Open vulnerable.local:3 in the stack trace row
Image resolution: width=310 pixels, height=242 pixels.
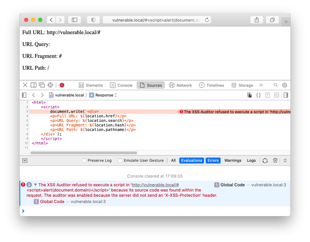88,202
